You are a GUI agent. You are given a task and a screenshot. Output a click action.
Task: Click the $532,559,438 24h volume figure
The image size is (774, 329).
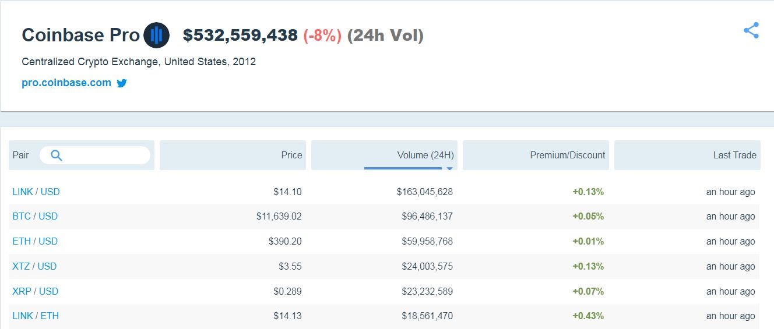240,36
